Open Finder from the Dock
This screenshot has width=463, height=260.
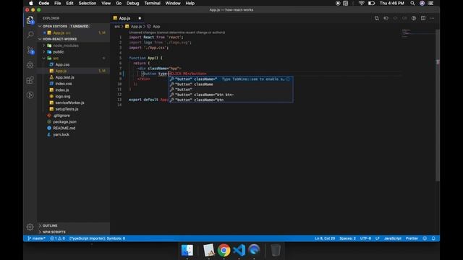(x=187, y=251)
